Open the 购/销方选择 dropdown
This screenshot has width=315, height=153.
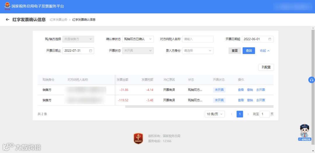coord(78,39)
